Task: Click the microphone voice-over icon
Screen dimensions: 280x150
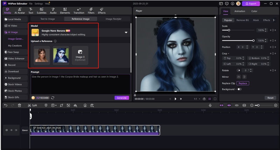Action: pos(210,105)
